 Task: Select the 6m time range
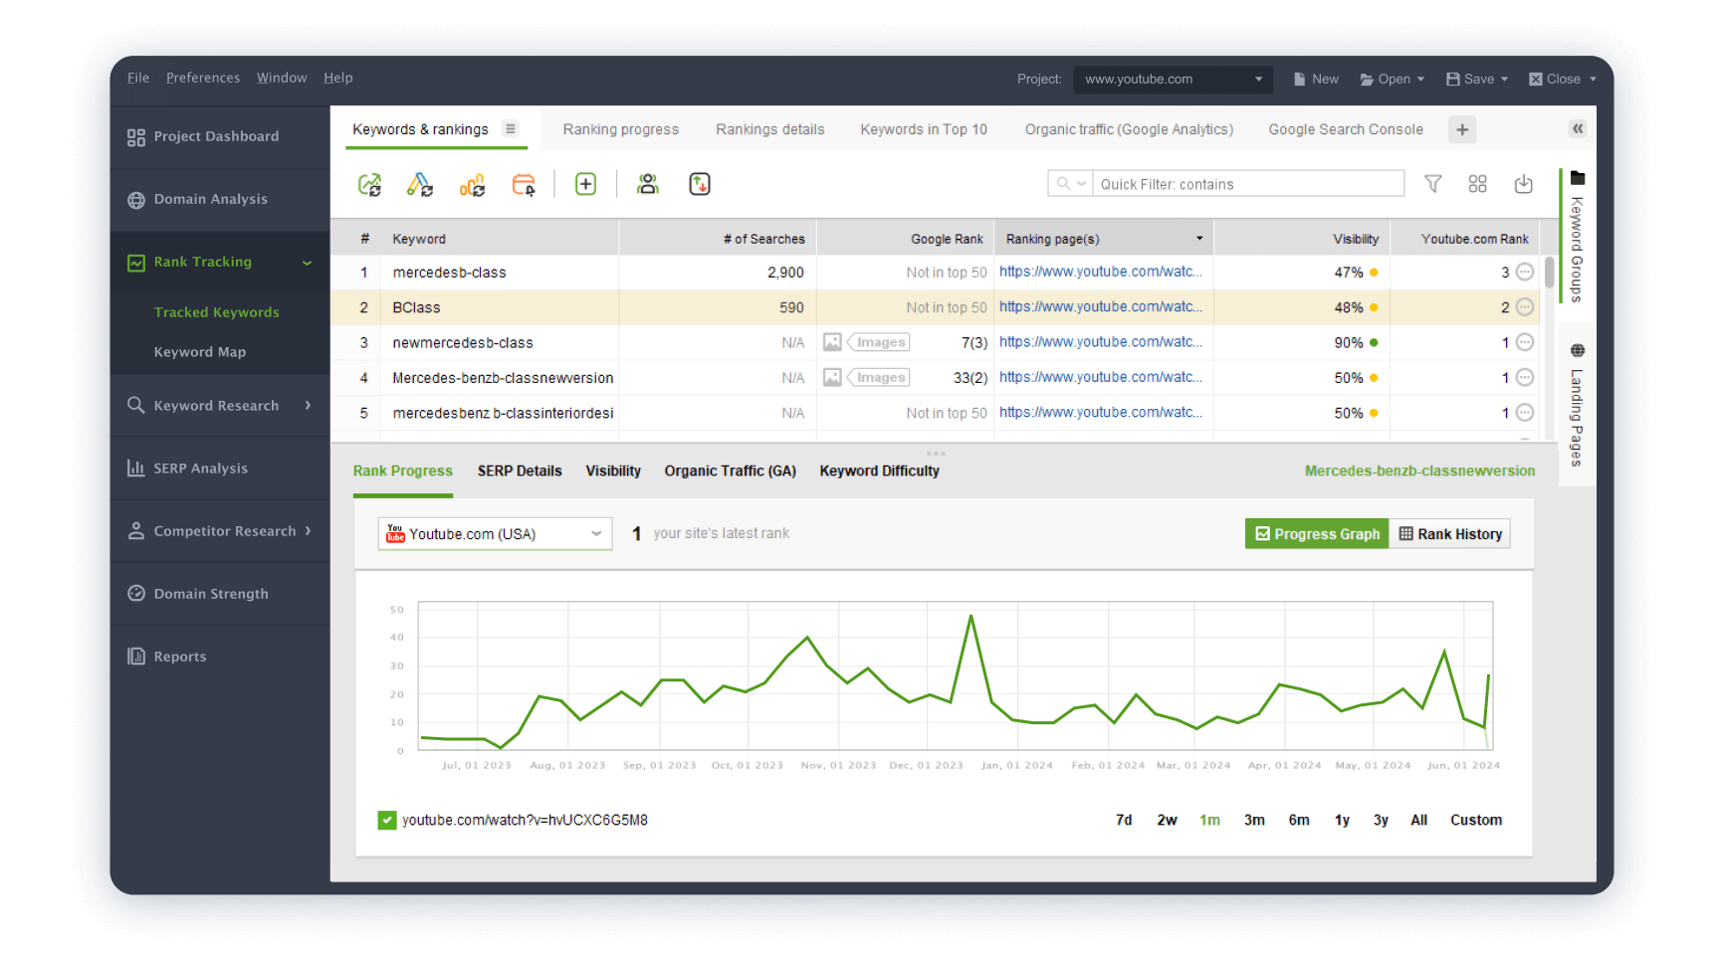pos(1299,820)
